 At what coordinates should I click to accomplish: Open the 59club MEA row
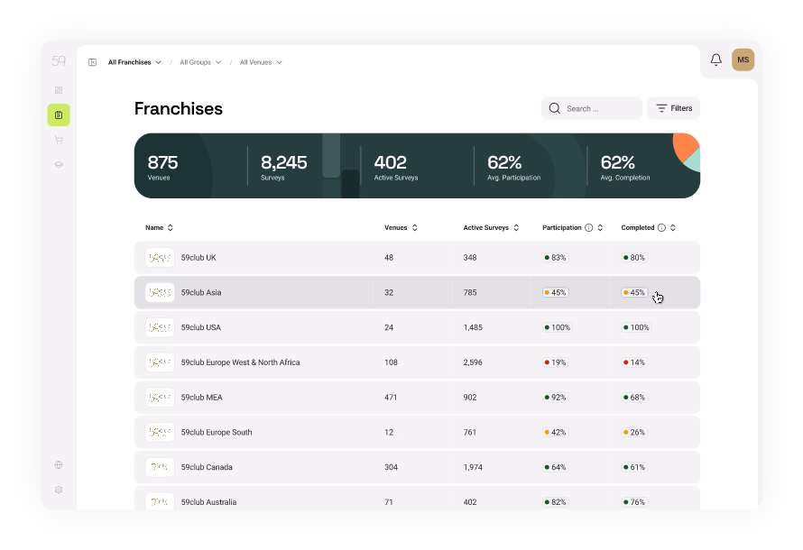(417, 398)
